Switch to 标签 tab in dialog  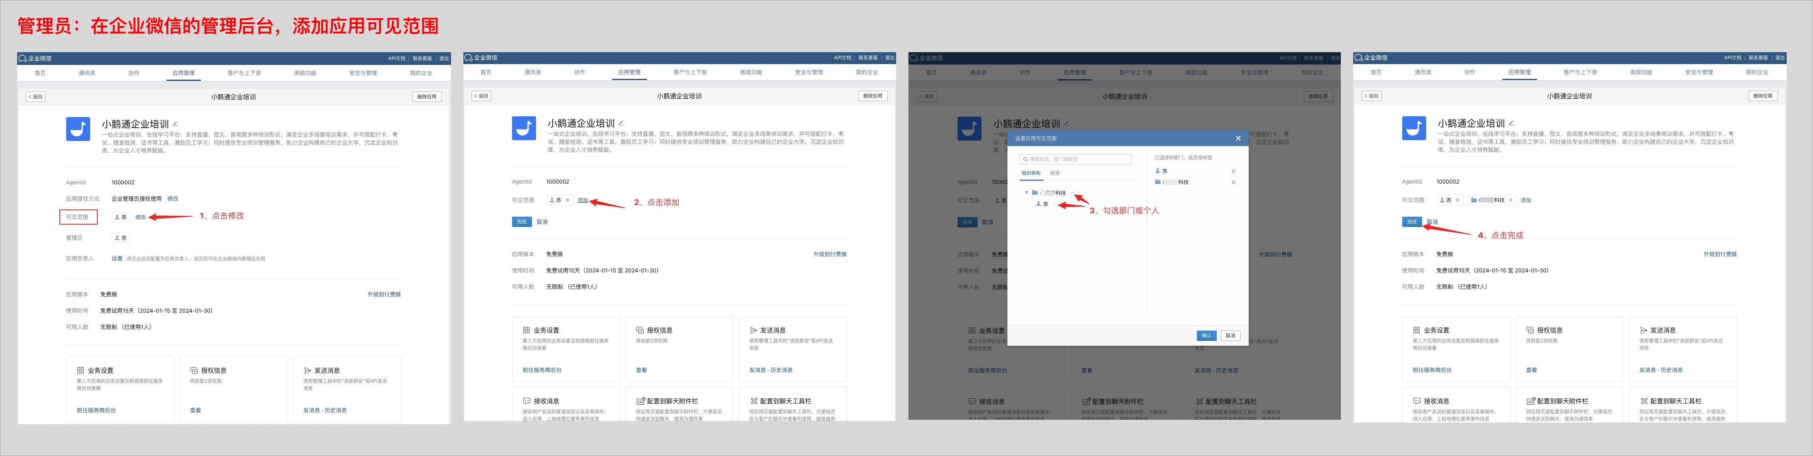pyautogui.click(x=1055, y=173)
